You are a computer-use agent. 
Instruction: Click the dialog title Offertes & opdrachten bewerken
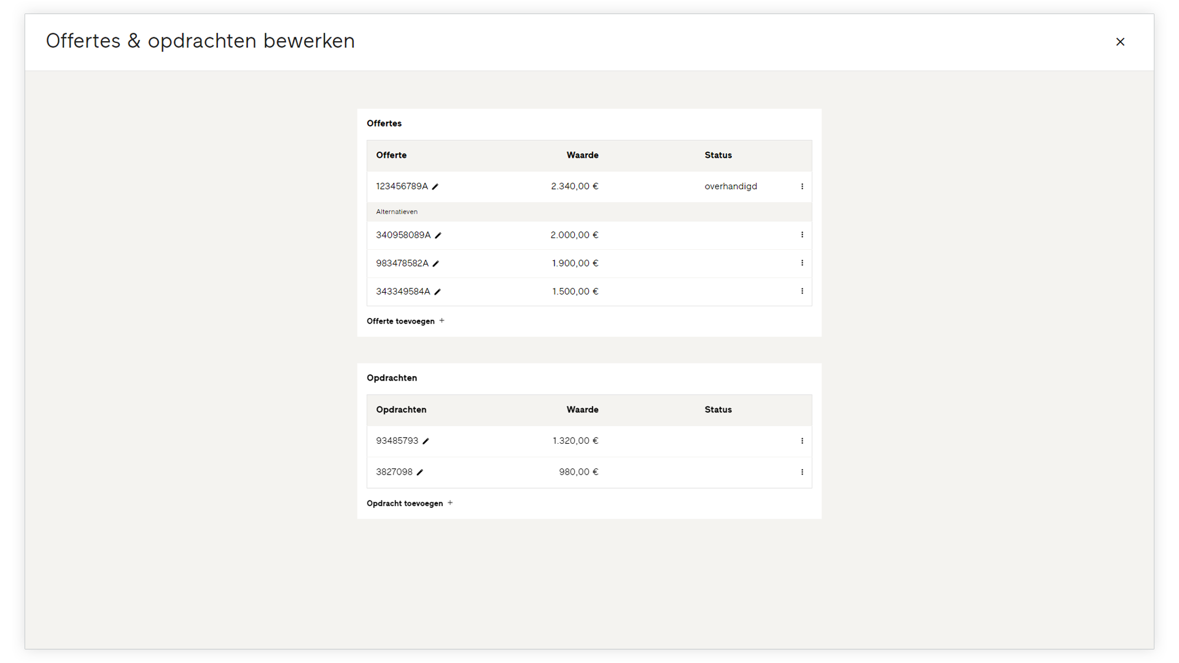(200, 41)
